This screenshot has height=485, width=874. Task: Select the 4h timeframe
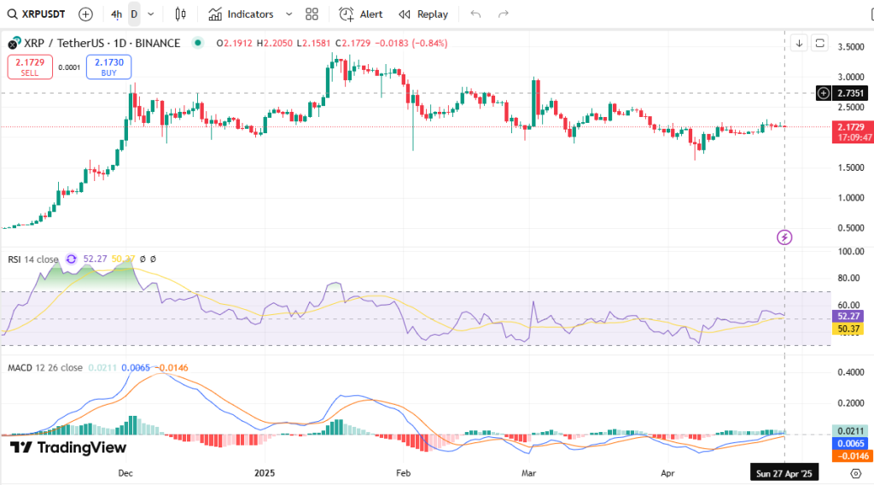tap(116, 15)
